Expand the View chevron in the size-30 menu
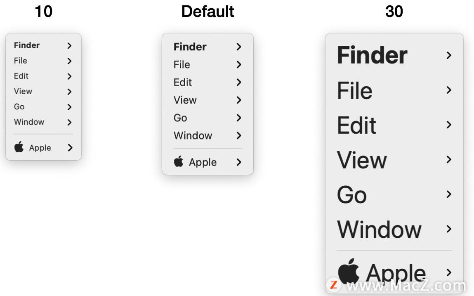The image size is (474, 296). [x=449, y=159]
